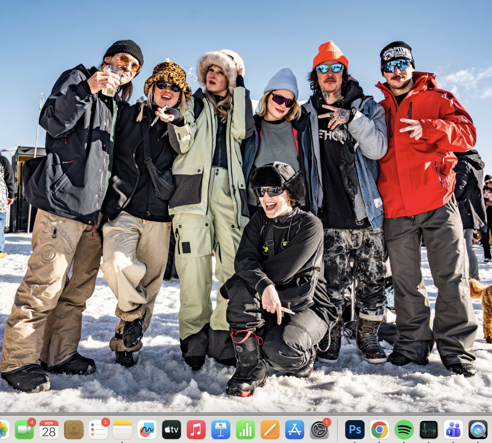
Task: Launch the Contacts app
Action: coord(74,430)
